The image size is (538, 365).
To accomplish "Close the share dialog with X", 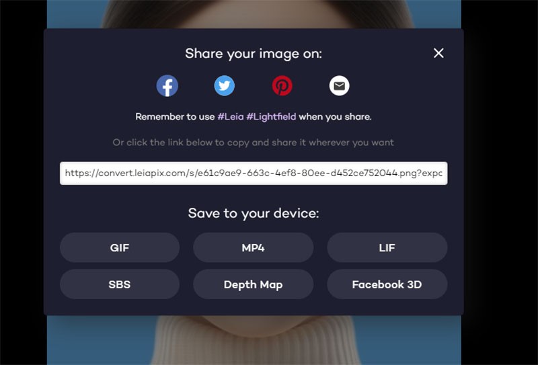I will click(x=438, y=53).
